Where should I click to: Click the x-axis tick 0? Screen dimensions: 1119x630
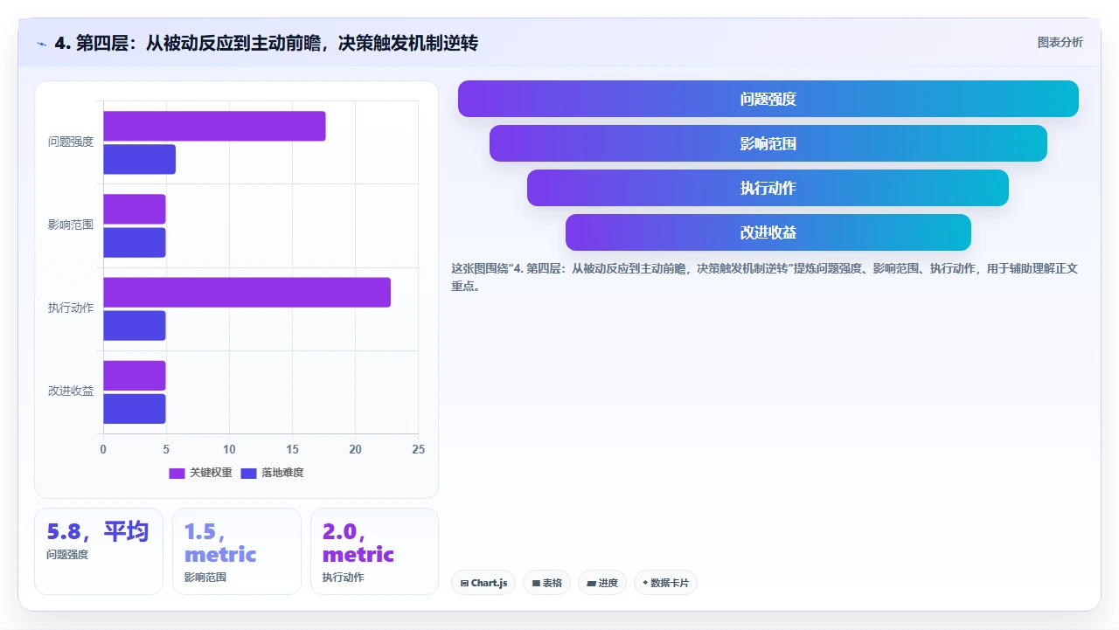coord(103,449)
